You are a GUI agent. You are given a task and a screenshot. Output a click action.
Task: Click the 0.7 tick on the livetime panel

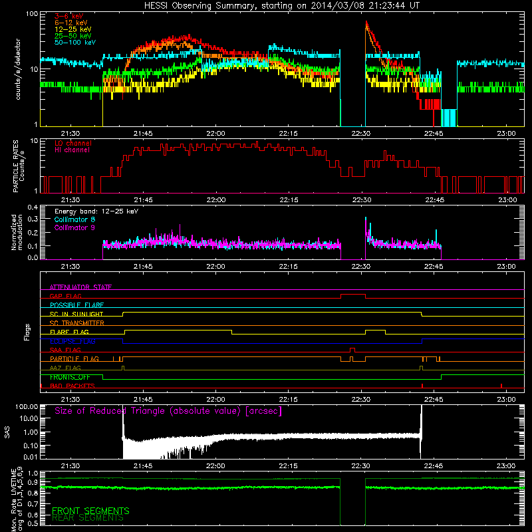[33, 504]
